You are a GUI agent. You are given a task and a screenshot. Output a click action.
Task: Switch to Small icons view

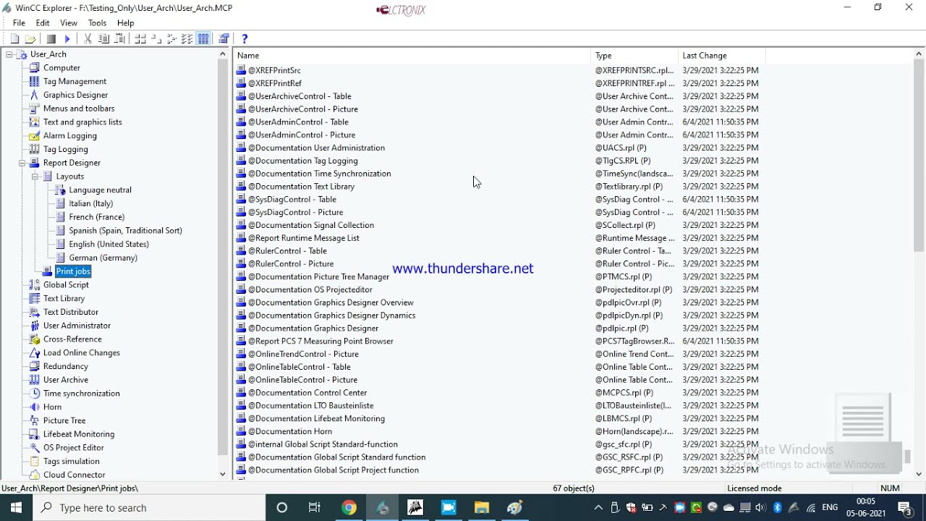click(156, 39)
